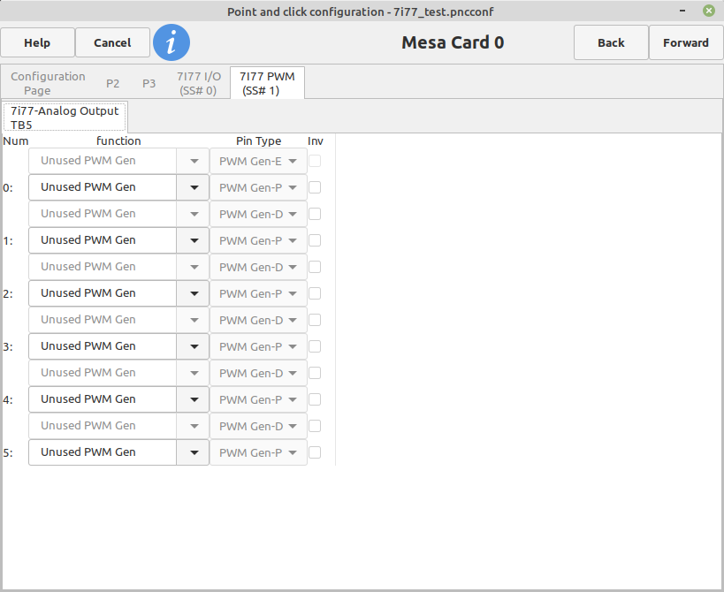Screen dimensions: 724x592
Task: Check Inv checkbox for PWM 5 row
Action: pos(315,452)
